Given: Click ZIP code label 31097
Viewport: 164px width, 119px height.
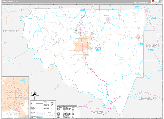Looking at the screenshot, I should pos(140,44).
